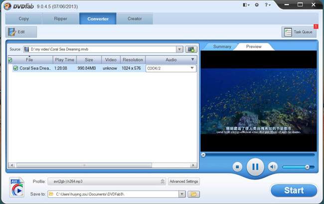This screenshot has width=324, height=204.
Task: Click the add source file icon
Action: point(191,49)
